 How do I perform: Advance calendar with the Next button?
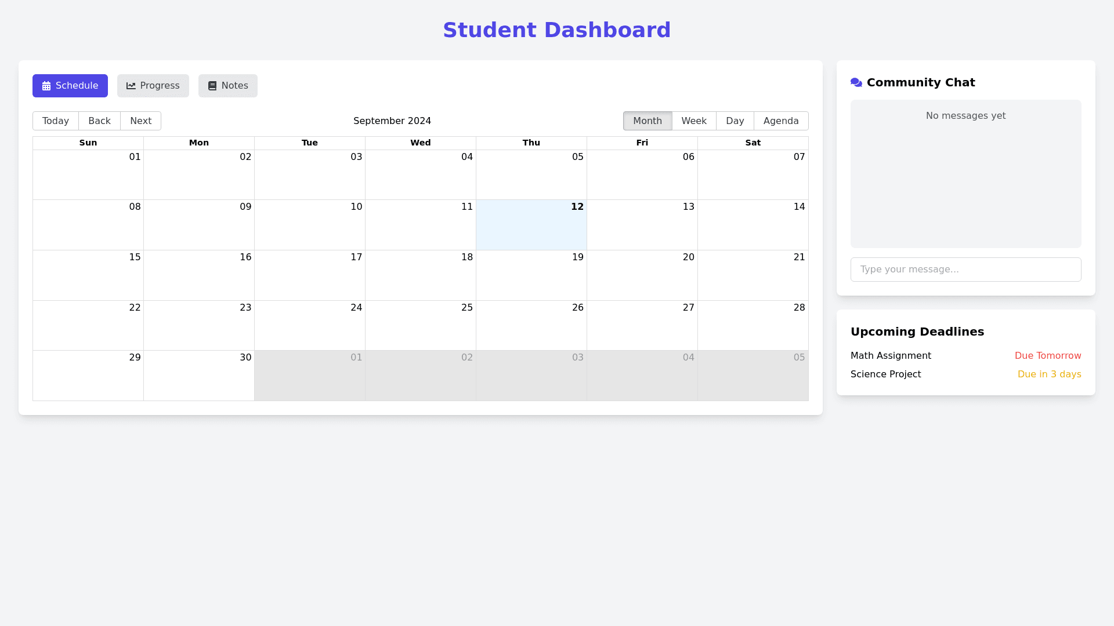point(140,121)
